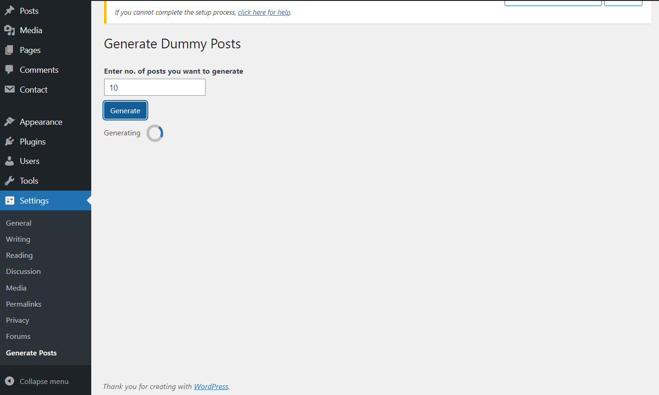Click the WordPress footer link
The height and width of the screenshot is (395, 659).
pyautogui.click(x=211, y=386)
